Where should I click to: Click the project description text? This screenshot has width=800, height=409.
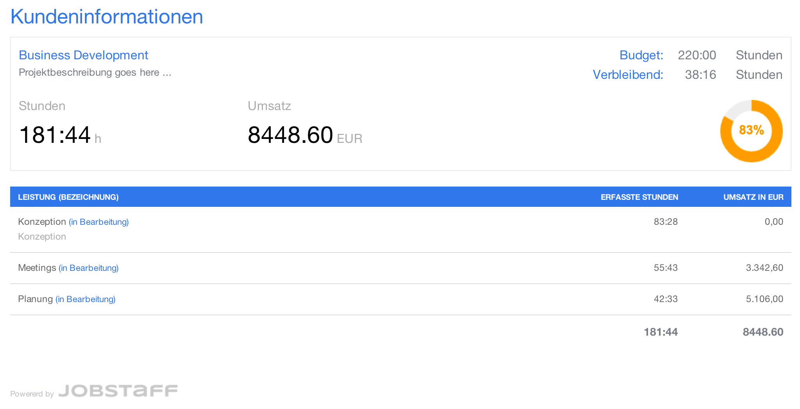[95, 73]
